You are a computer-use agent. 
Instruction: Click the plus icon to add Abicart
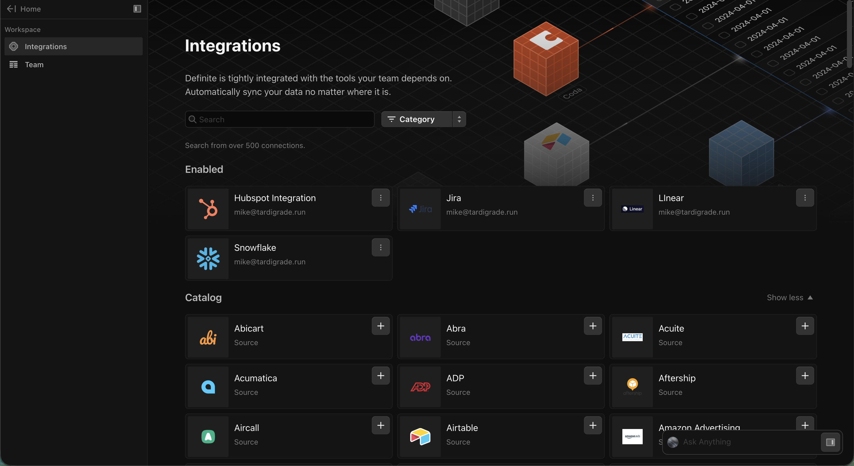click(381, 326)
